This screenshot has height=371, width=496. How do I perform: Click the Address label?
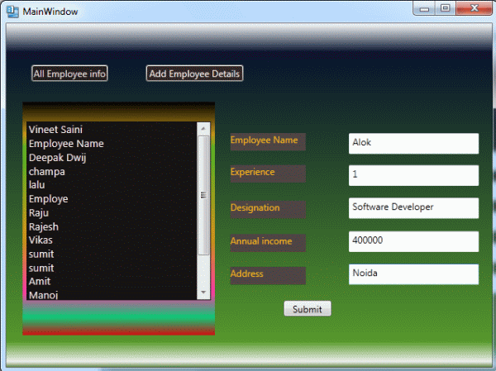pos(268,275)
